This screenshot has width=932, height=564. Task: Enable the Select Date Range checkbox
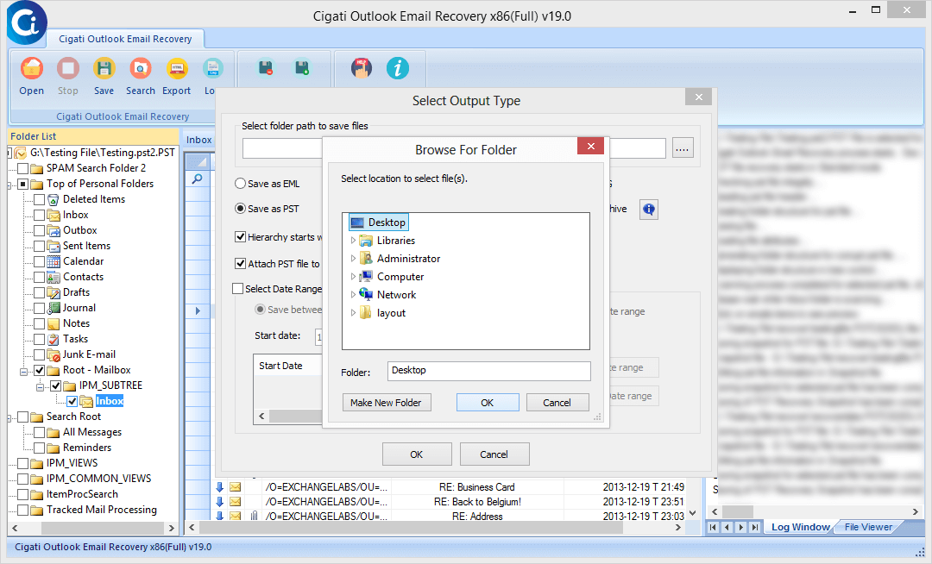click(238, 289)
